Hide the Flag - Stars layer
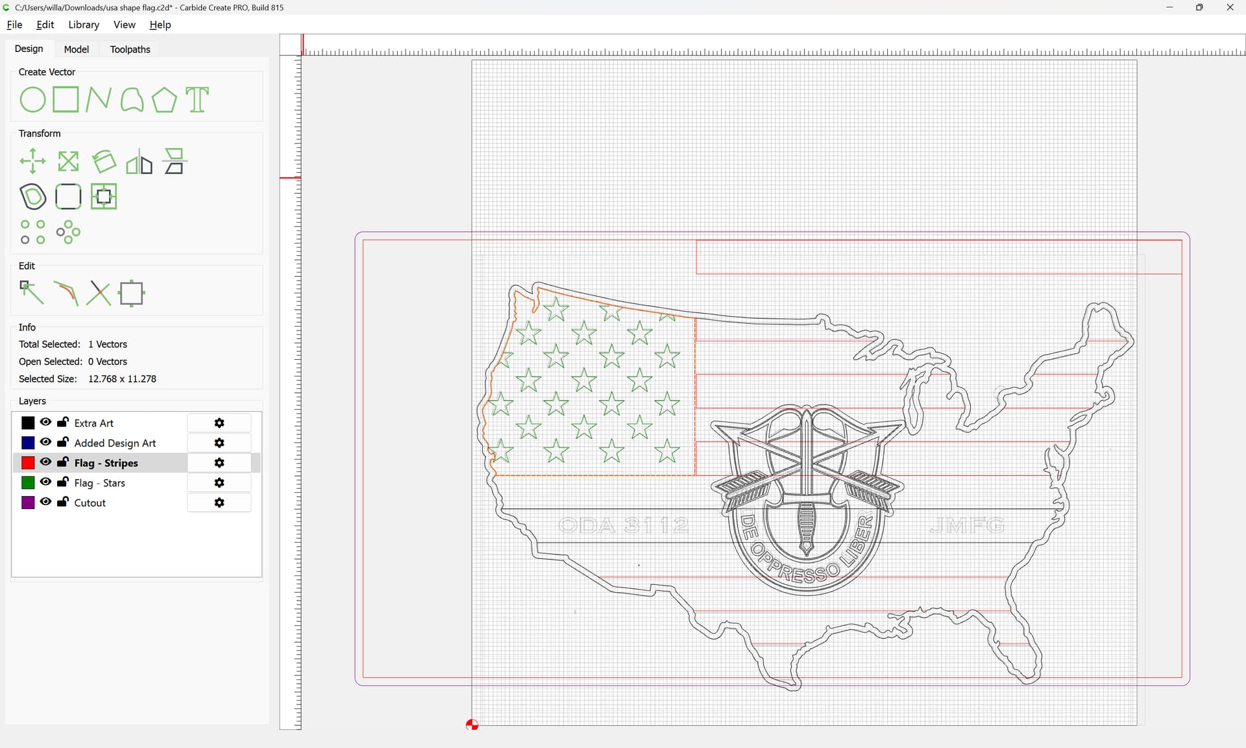 45,482
